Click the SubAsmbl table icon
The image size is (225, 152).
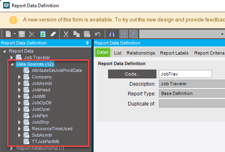tap(26, 135)
